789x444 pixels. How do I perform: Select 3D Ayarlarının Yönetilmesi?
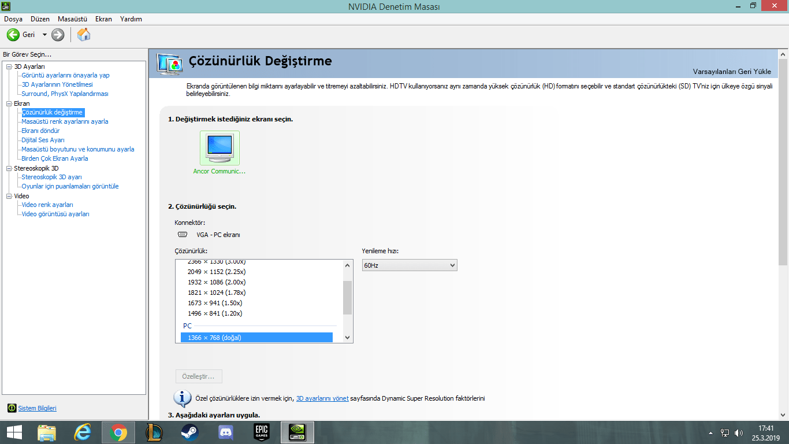pyautogui.click(x=57, y=84)
